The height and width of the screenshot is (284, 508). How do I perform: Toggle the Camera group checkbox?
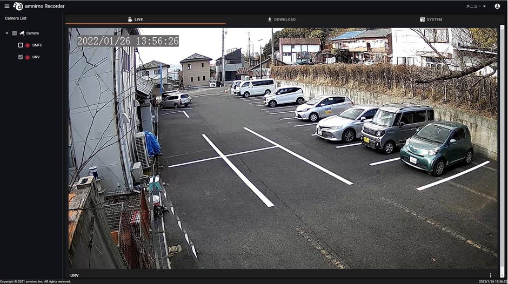14,33
